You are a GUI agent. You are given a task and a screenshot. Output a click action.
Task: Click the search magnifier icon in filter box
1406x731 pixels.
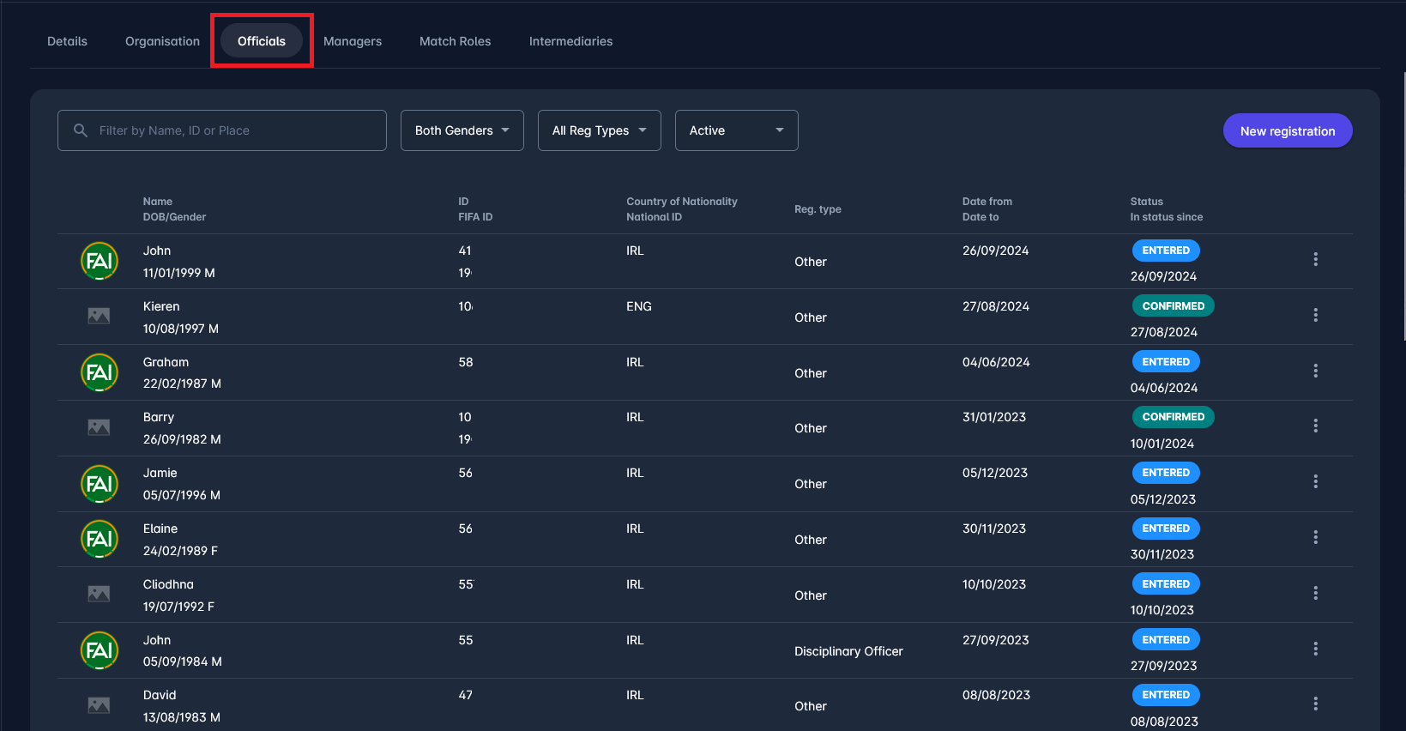[81, 130]
